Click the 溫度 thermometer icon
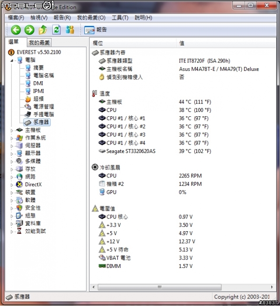The image size is (280, 306). pos(94,94)
